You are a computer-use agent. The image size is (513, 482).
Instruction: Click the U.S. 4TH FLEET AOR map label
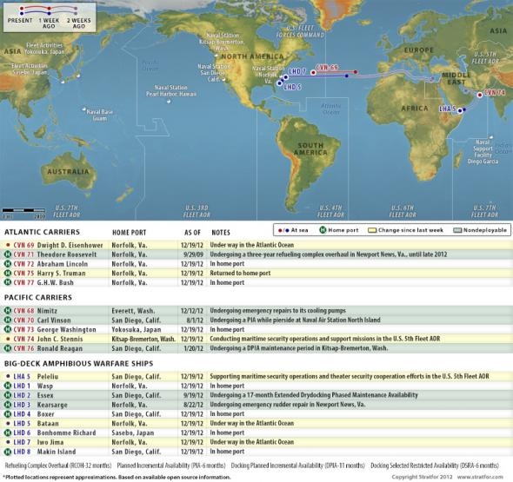(x=330, y=211)
